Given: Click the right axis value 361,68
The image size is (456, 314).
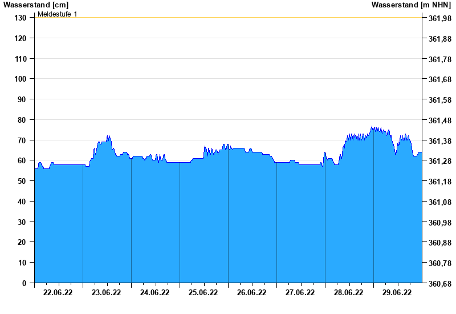Looking at the screenshot, I should click(x=440, y=79).
